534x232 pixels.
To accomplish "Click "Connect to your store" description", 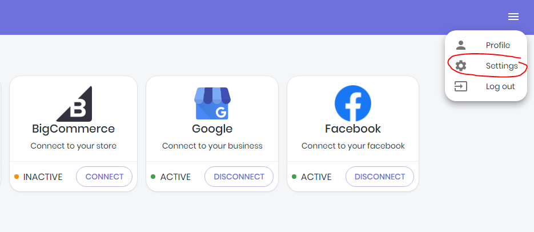I will [73, 146].
